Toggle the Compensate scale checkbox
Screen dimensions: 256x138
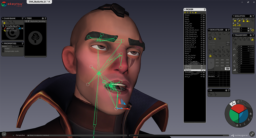click(3, 51)
